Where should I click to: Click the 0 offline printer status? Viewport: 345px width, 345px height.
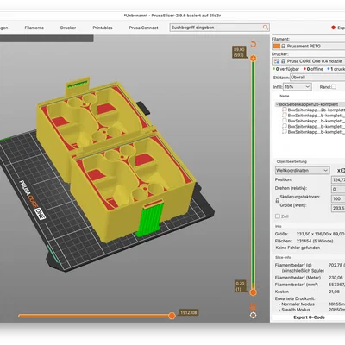click(313, 69)
